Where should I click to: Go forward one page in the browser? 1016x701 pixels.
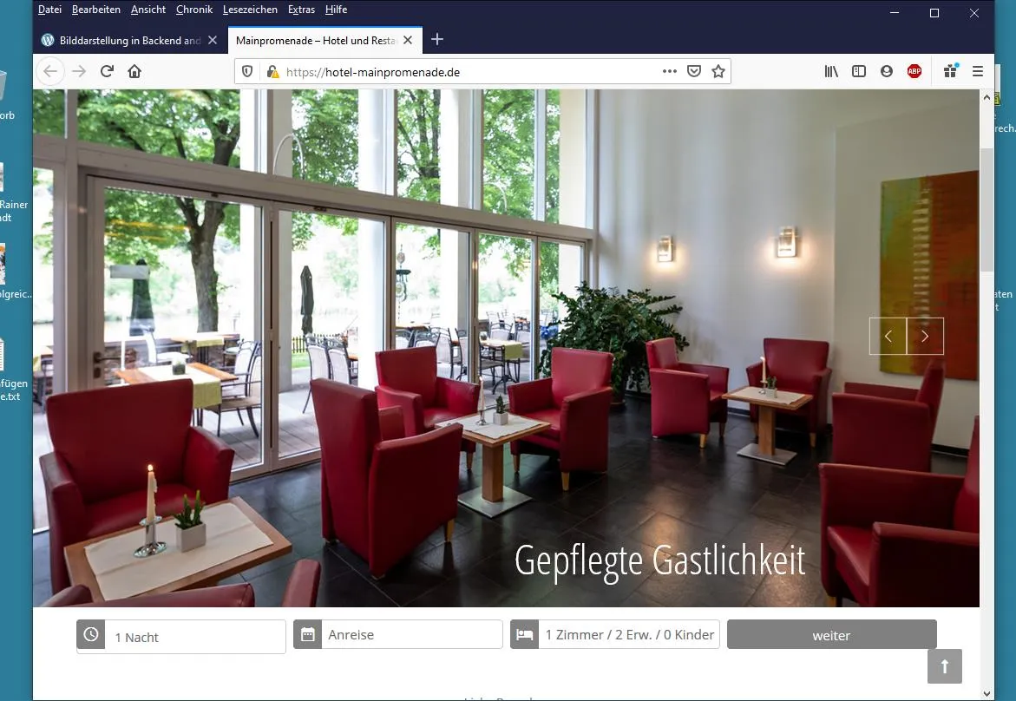point(79,71)
